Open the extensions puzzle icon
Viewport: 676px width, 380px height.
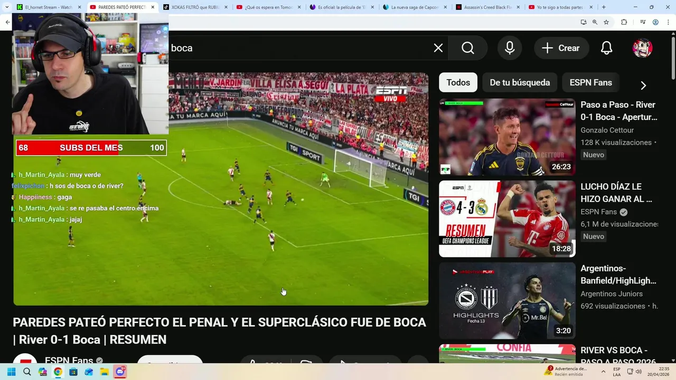point(624,22)
